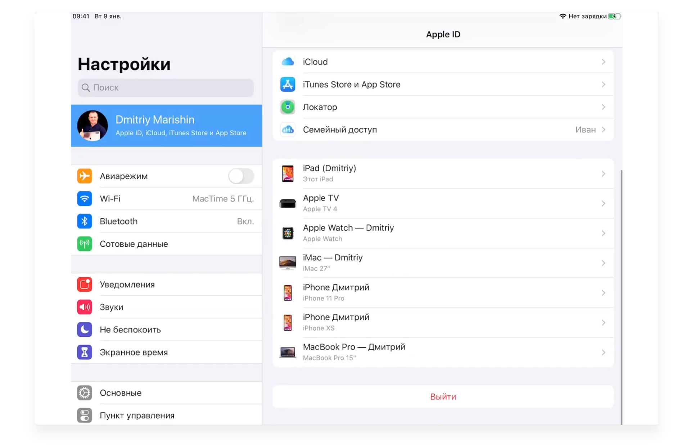Tap the Wi-Fi settings icon

point(85,199)
